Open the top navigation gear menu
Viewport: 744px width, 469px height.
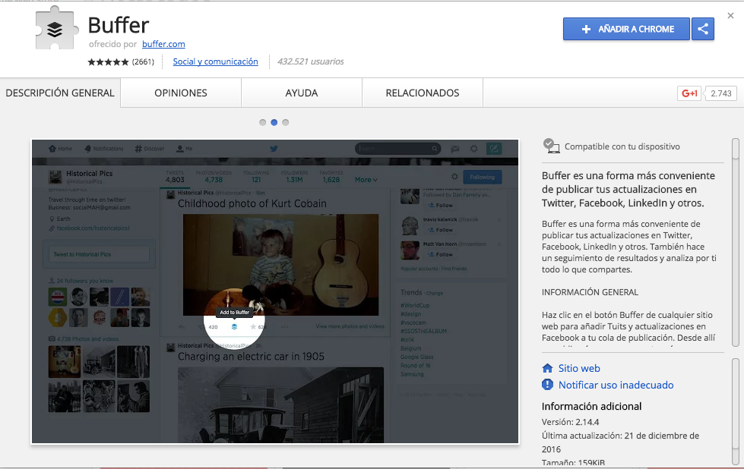(474, 148)
